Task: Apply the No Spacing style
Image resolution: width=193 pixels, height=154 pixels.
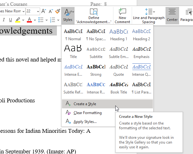Action: (96, 35)
